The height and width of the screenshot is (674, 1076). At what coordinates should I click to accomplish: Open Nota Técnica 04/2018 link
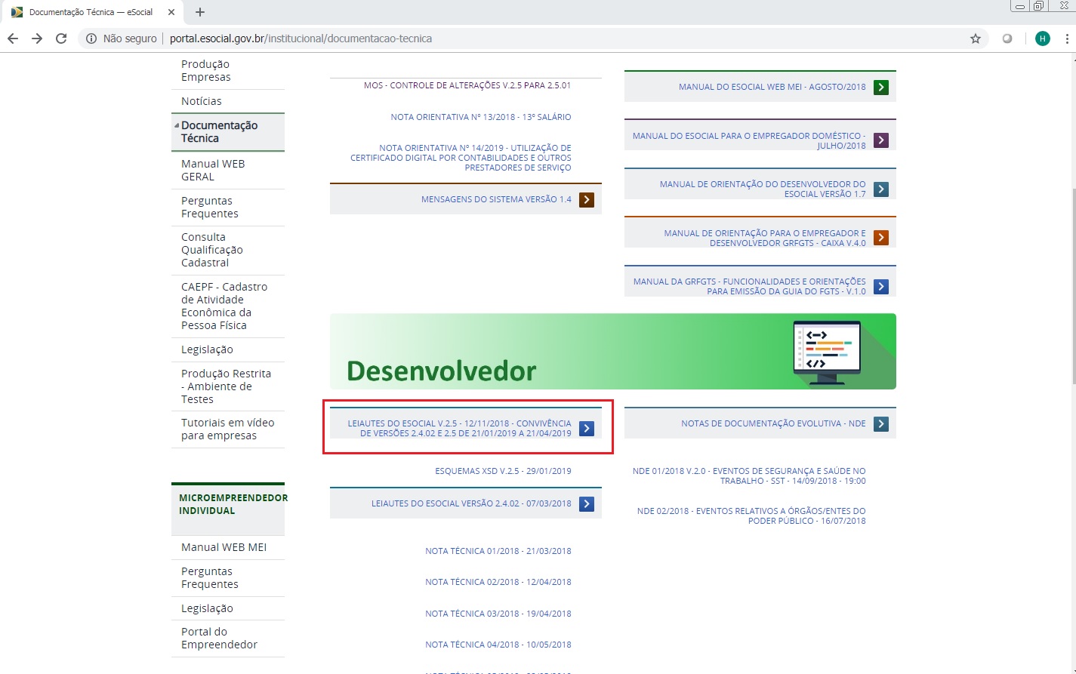click(498, 645)
